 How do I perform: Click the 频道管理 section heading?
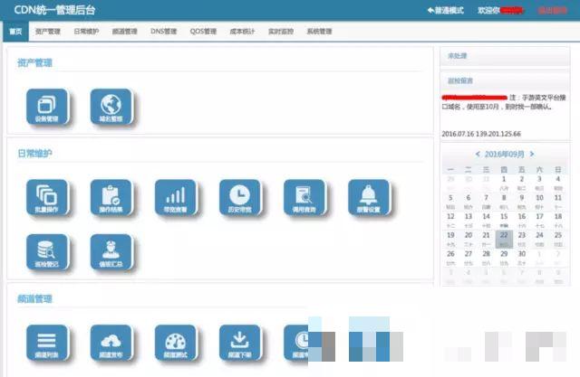click(34, 298)
